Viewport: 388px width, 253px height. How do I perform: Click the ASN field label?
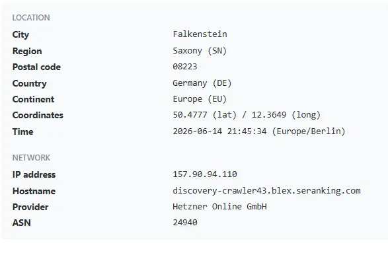coord(22,223)
